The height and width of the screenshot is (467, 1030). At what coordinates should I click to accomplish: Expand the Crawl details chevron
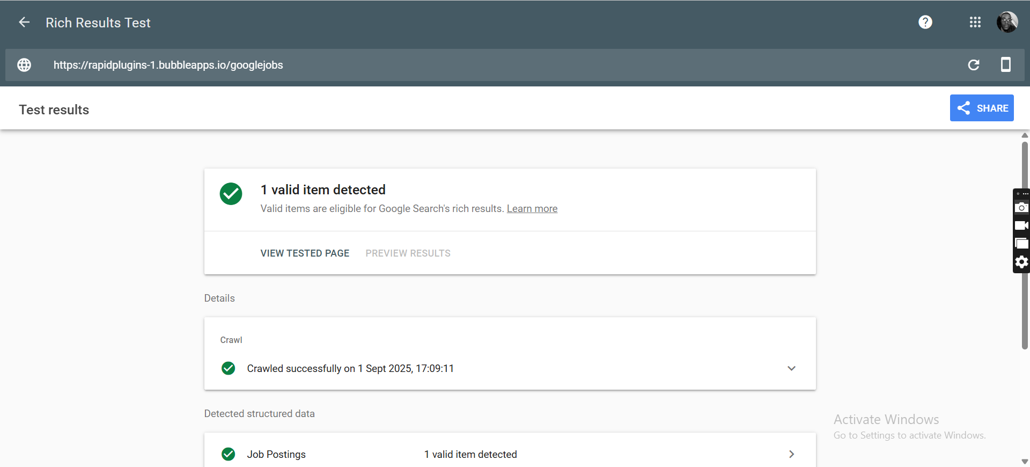coord(791,368)
